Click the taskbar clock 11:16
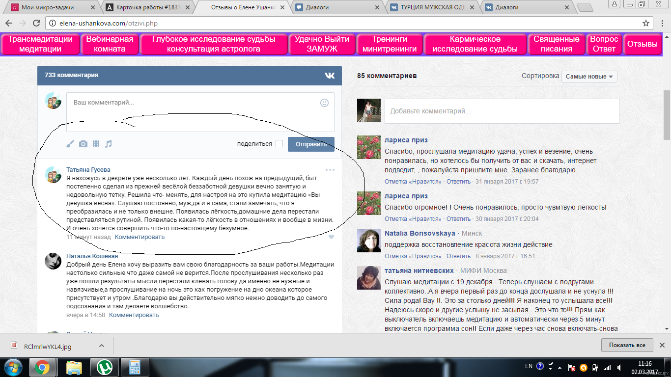Screen dimensions: 671x377 [646, 364]
